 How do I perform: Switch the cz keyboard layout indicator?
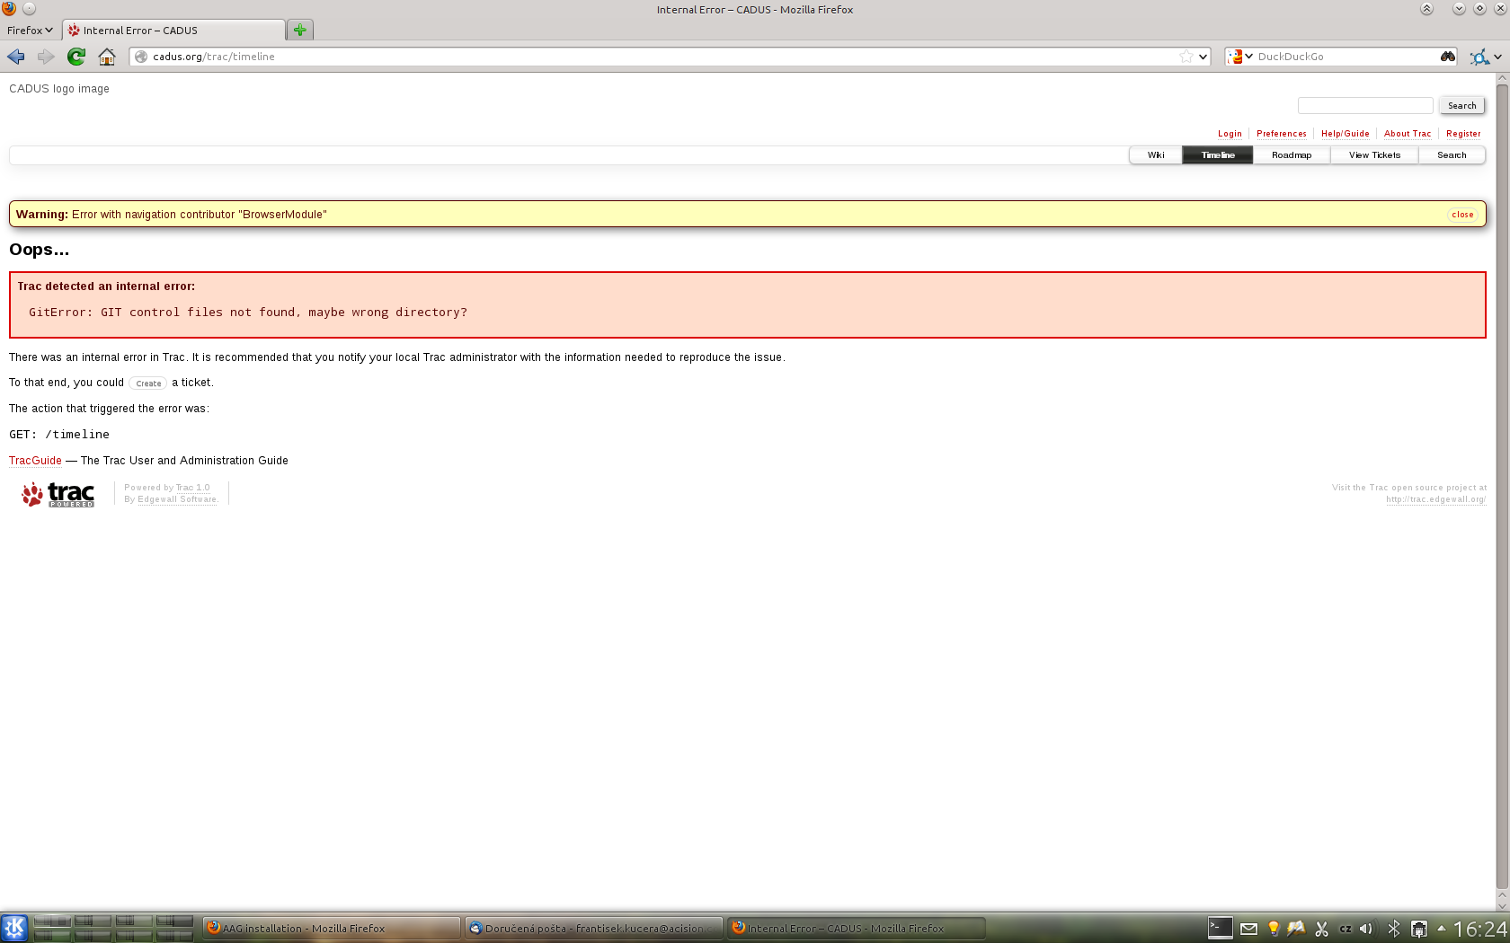(1346, 929)
